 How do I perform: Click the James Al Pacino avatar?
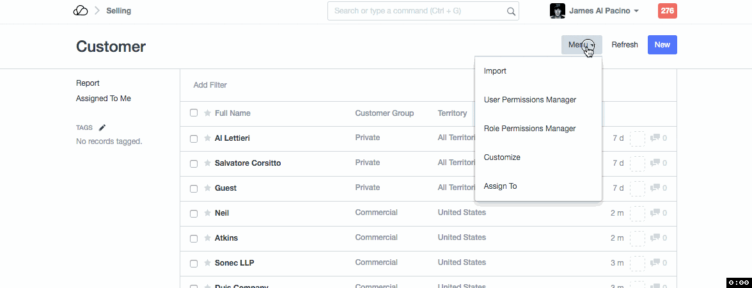[558, 11]
